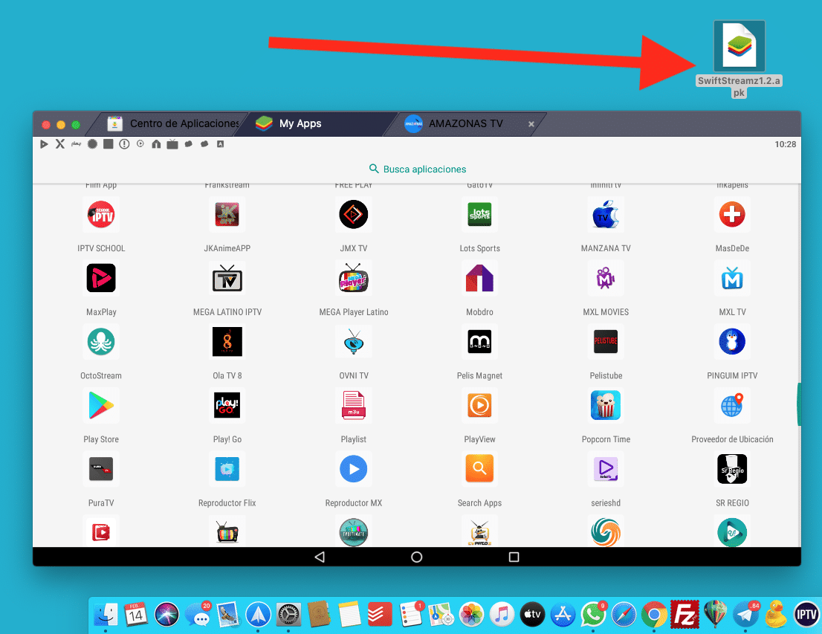Launch PlayView
822x634 pixels.
(x=479, y=405)
